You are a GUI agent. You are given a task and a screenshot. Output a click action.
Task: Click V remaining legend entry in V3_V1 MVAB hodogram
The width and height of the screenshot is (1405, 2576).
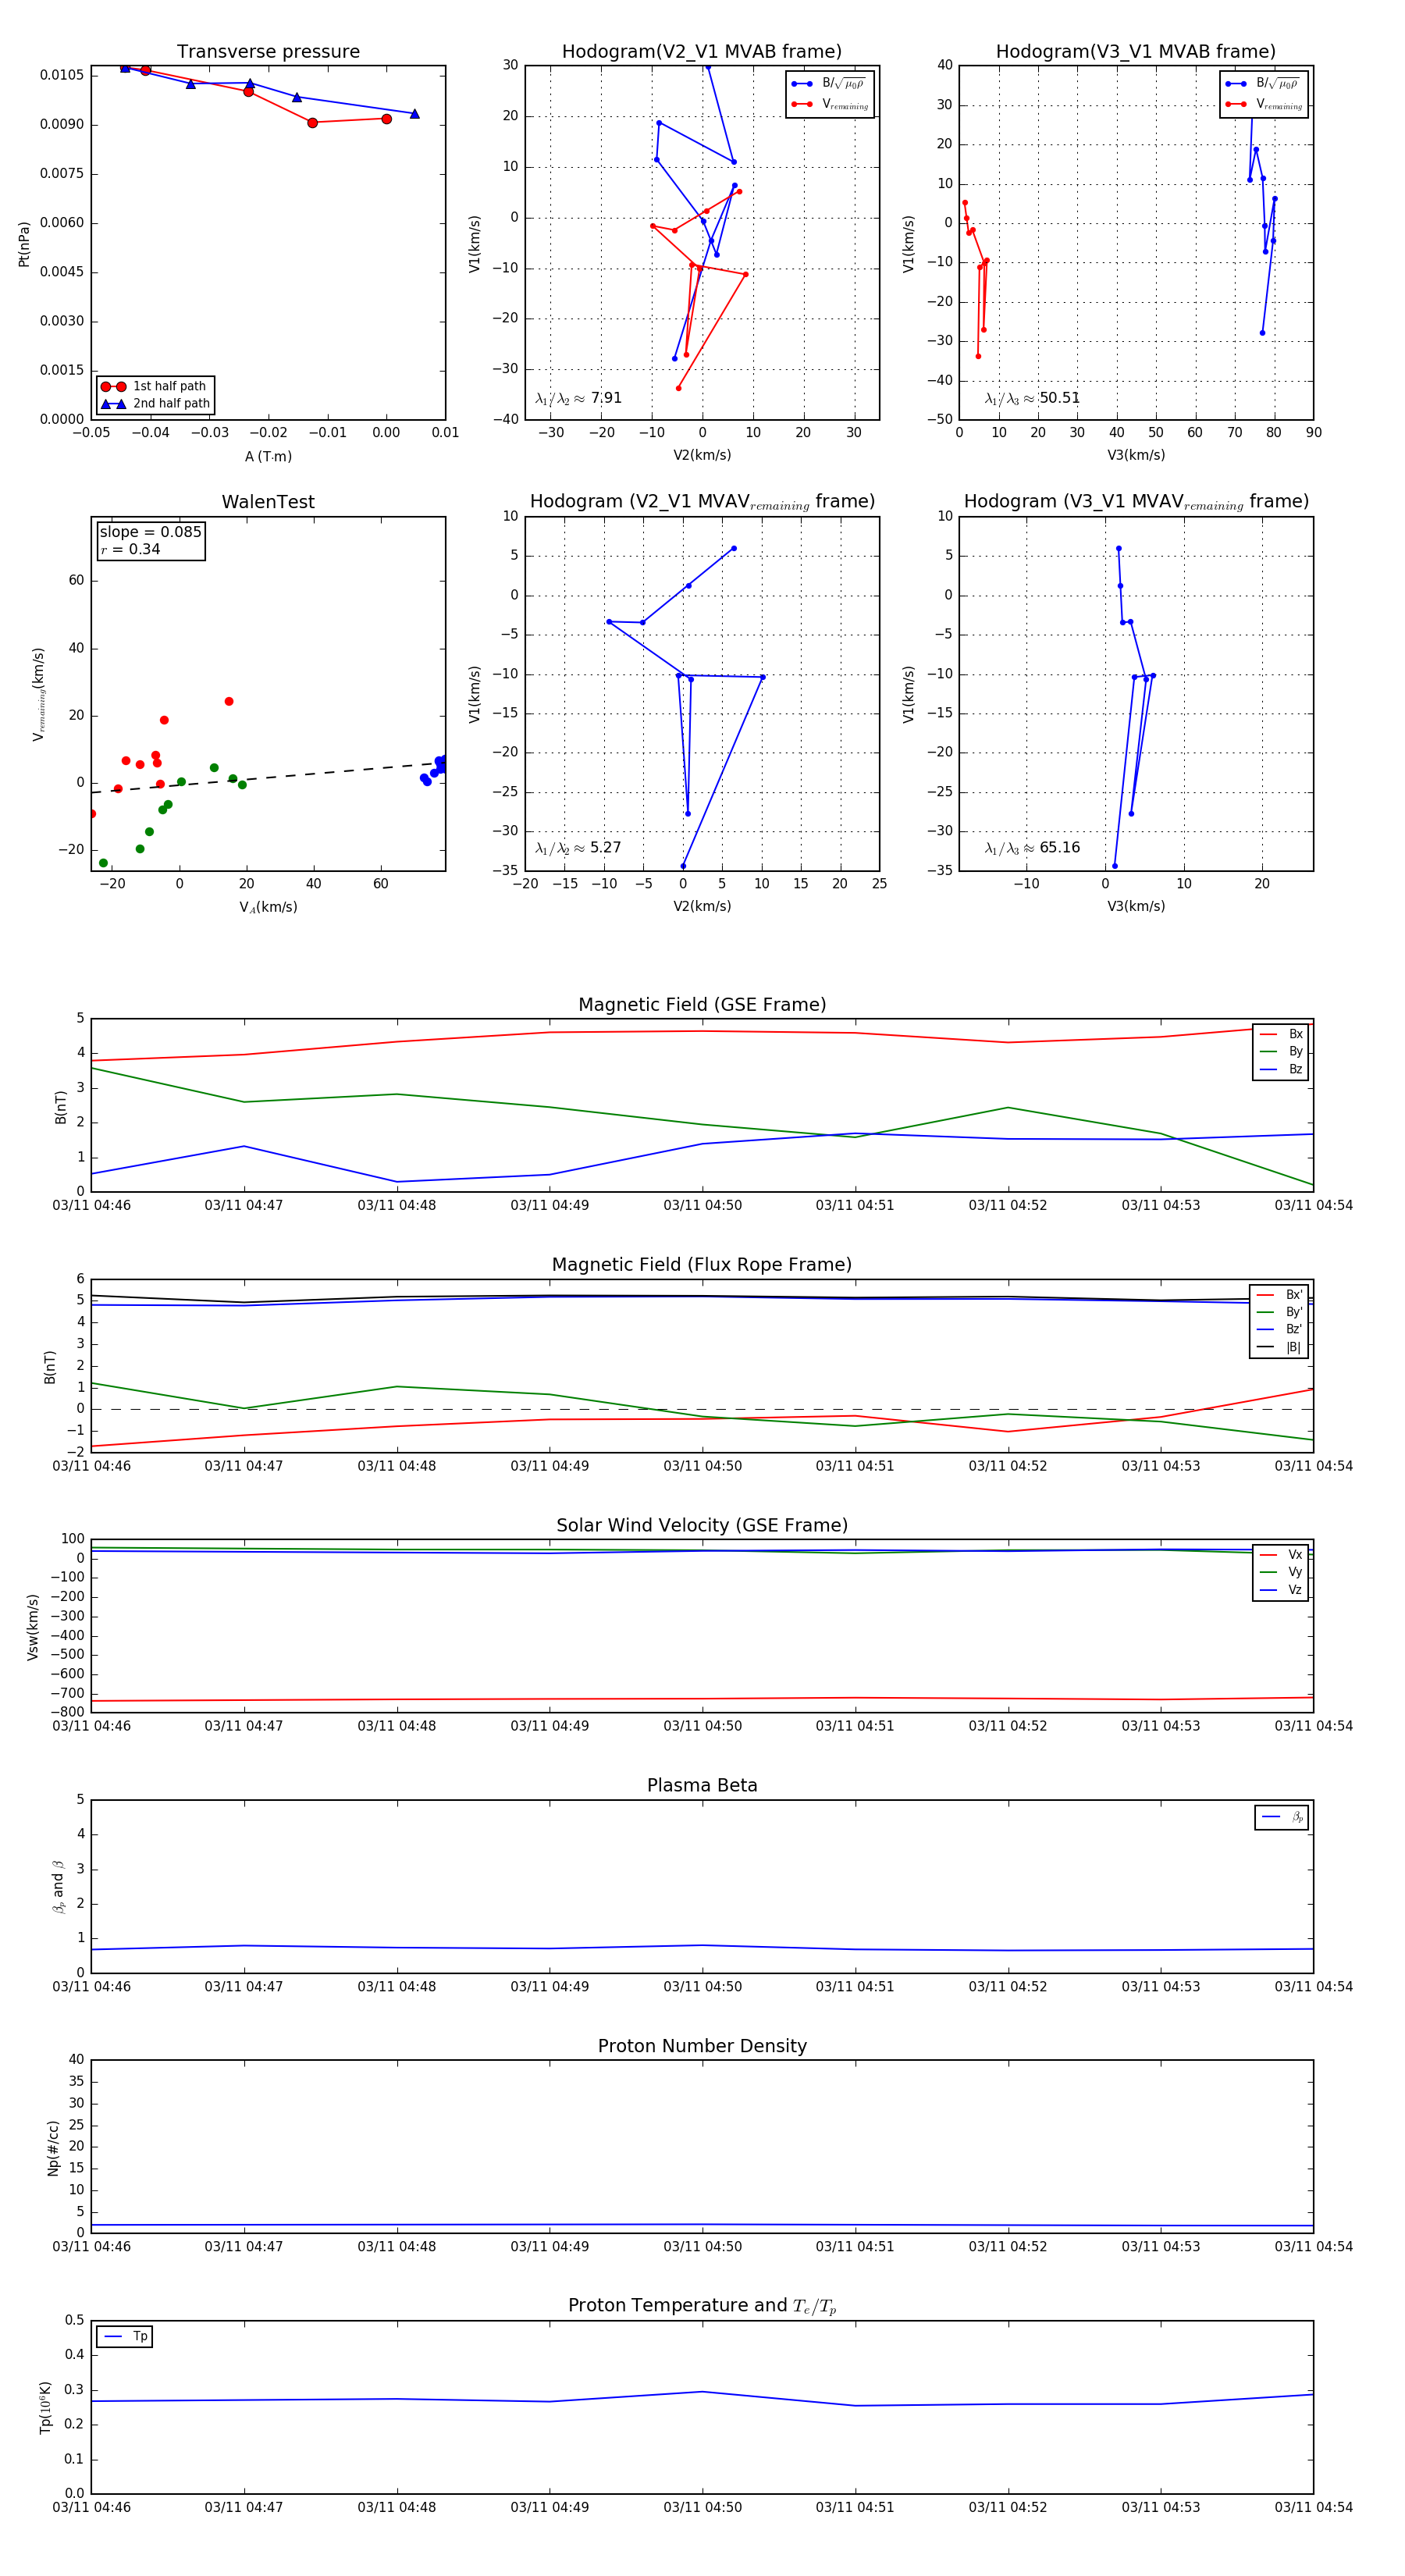coord(1264,104)
